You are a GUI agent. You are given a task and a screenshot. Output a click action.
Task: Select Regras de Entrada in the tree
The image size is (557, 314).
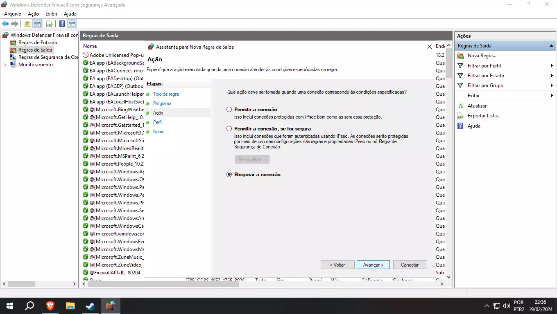37,43
